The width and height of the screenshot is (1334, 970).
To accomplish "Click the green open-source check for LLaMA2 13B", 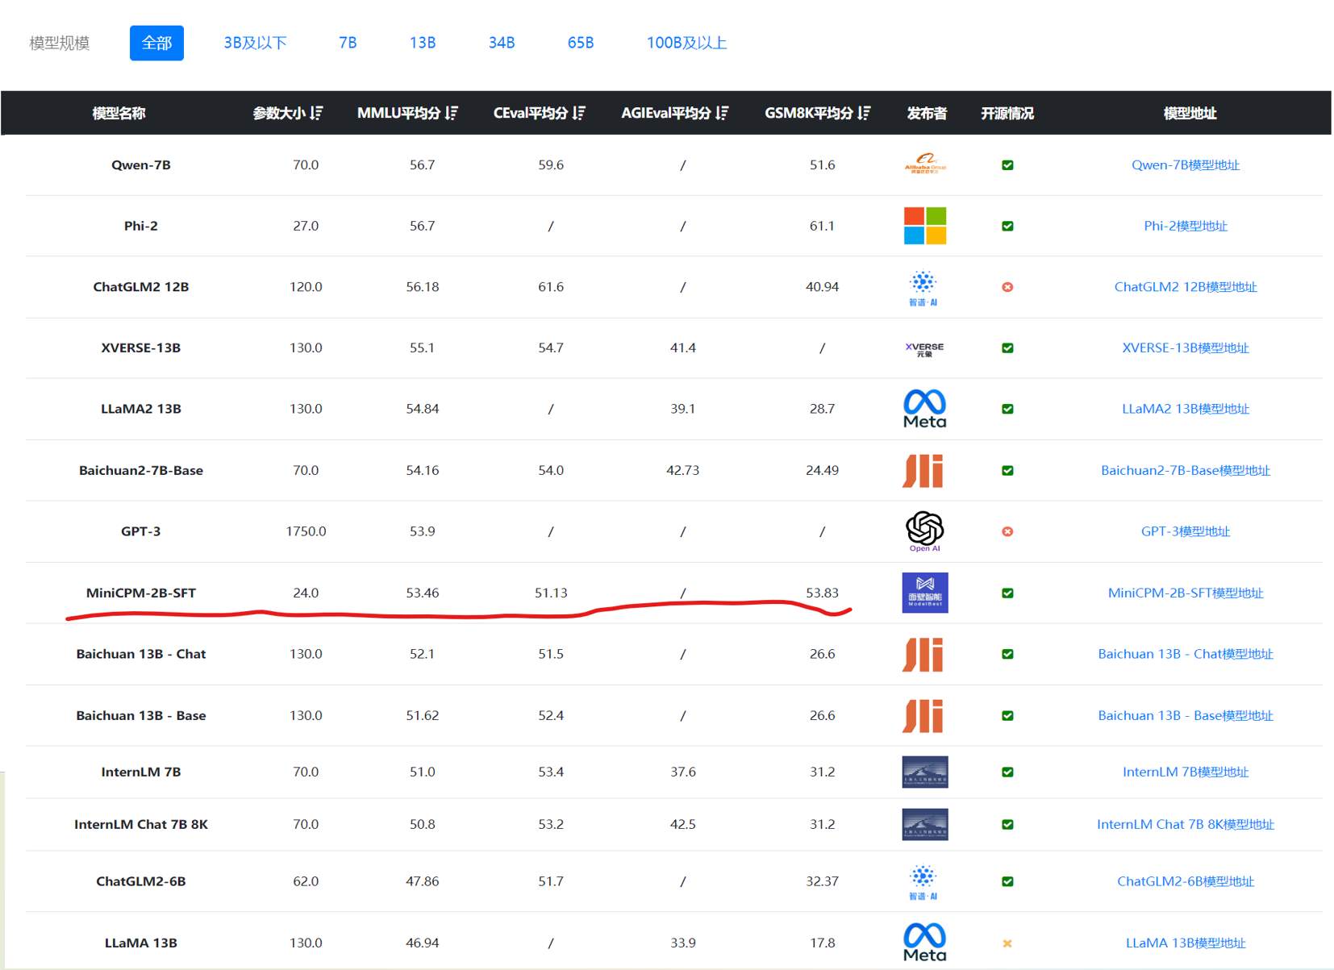I will 1007,409.
